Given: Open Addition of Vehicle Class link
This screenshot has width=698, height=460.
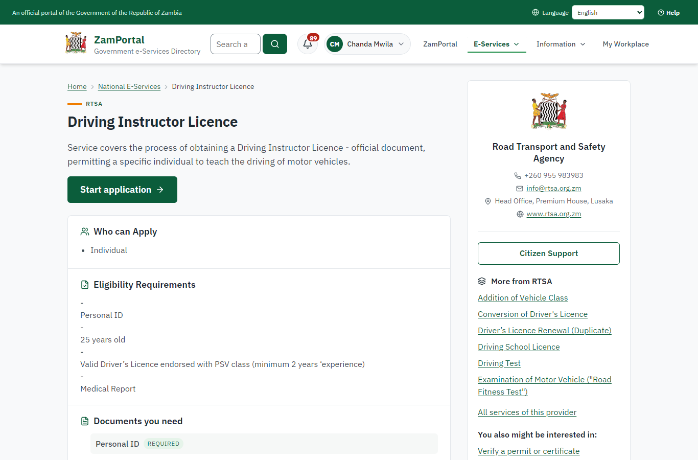Looking at the screenshot, I should [x=523, y=298].
